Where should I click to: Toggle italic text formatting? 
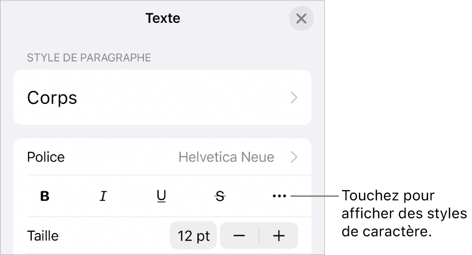pyautogui.click(x=103, y=196)
